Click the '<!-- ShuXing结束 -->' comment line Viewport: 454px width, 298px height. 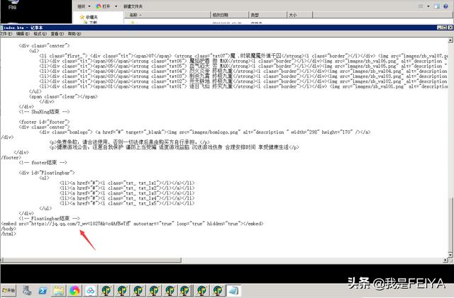(x=44, y=112)
